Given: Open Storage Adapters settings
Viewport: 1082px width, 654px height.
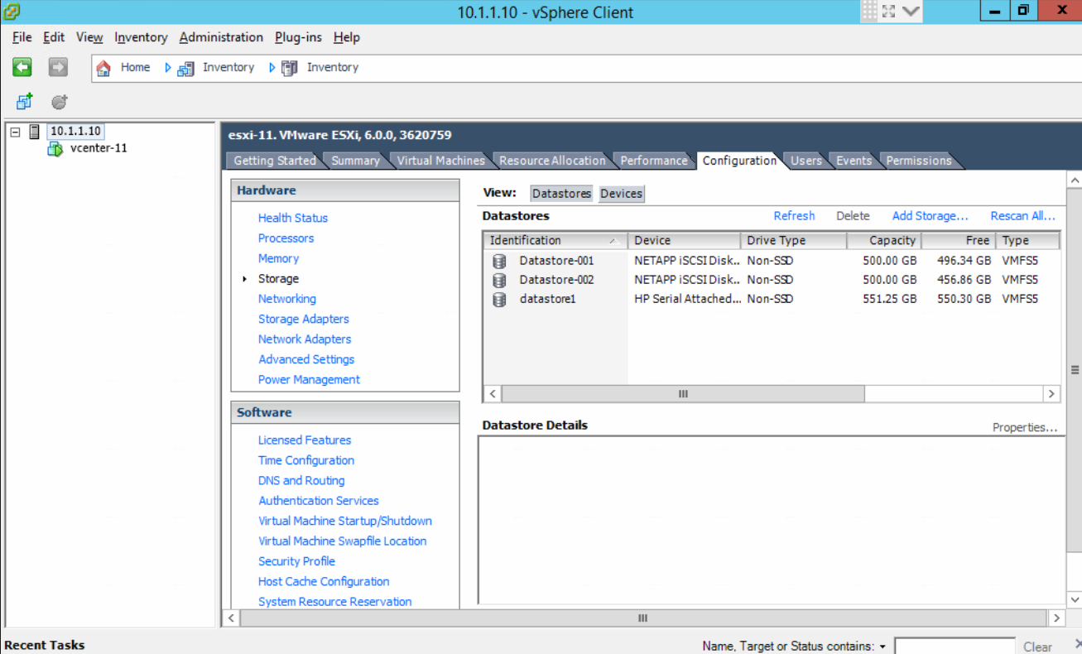Looking at the screenshot, I should pos(303,320).
